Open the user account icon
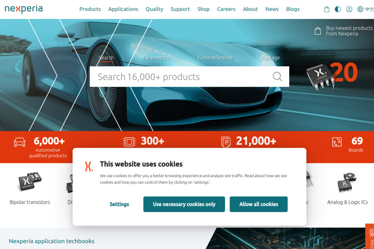Screen dimensions: 374x249 [349, 9]
